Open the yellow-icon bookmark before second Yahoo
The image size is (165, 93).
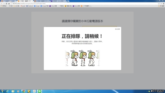(x=68, y=6)
